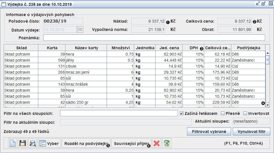Click Rozděl na podvýdejky button
This screenshot has width=274, height=153.
(x=86, y=143)
